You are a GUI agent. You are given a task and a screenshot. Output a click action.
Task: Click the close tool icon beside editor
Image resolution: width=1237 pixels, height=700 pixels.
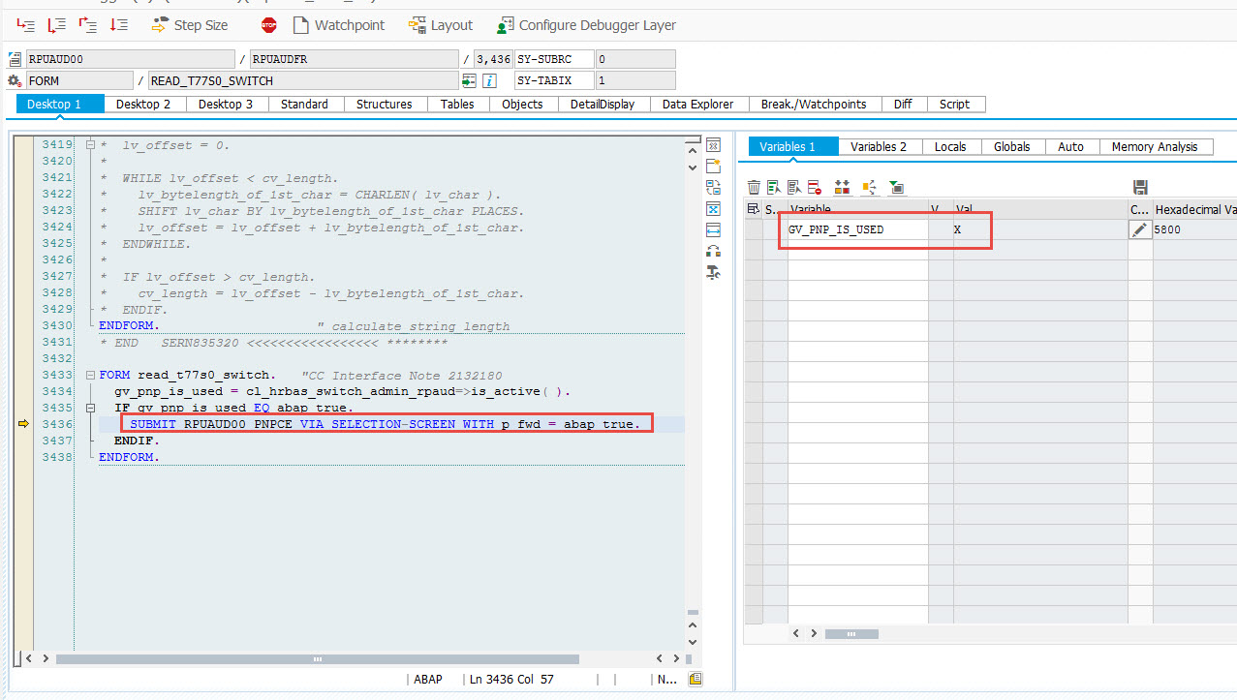pos(714,145)
